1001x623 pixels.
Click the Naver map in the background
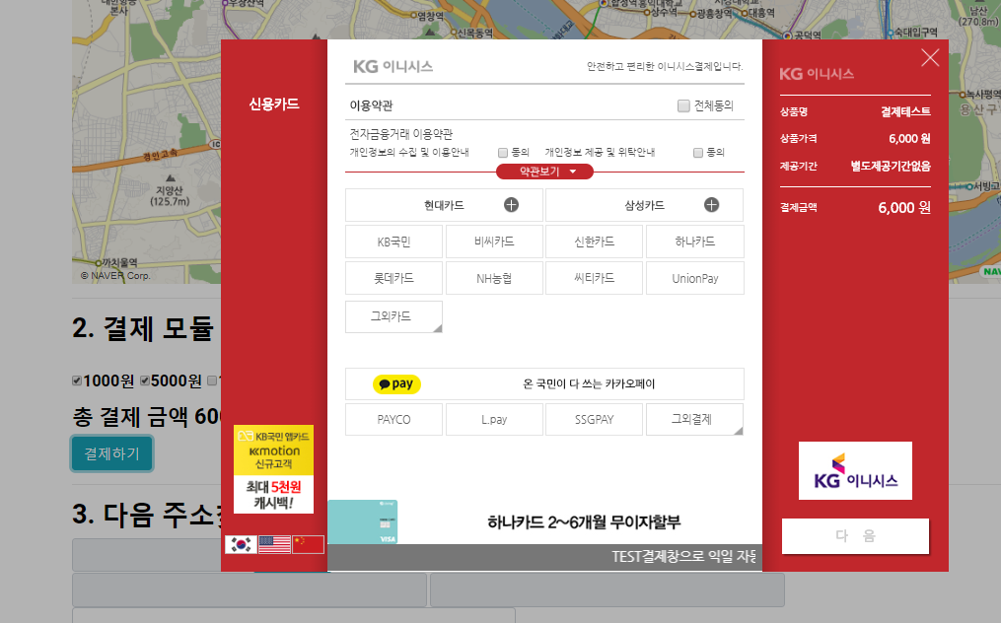[x=147, y=140]
